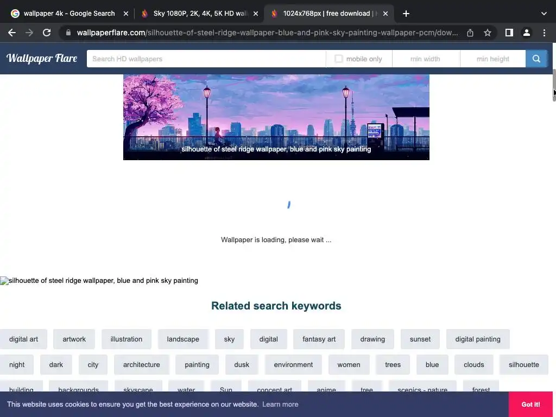Choose the sky keyword tag
The image size is (556, 417).
(229, 339)
